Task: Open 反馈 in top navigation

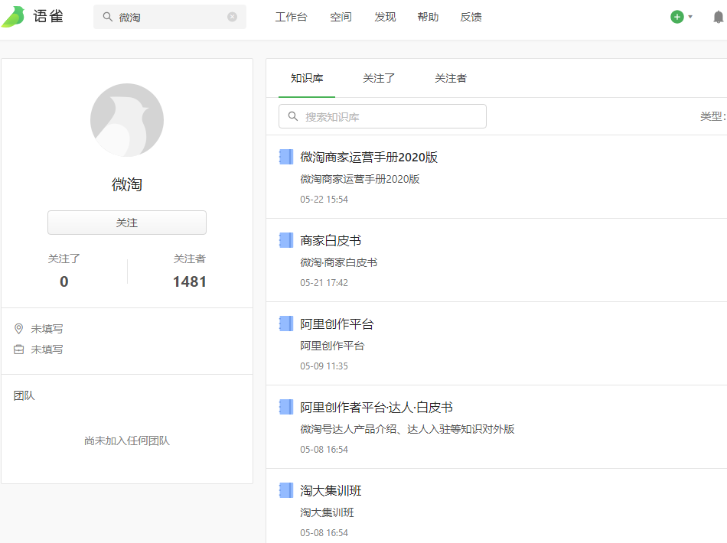Action: point(471,17)
